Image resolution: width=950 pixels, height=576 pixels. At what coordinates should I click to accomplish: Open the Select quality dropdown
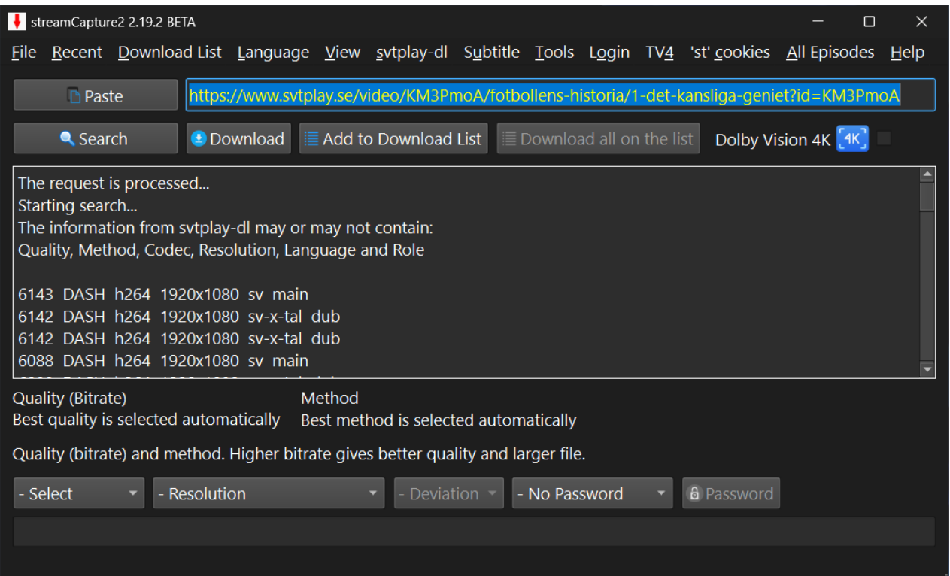(x=78, y=494)
